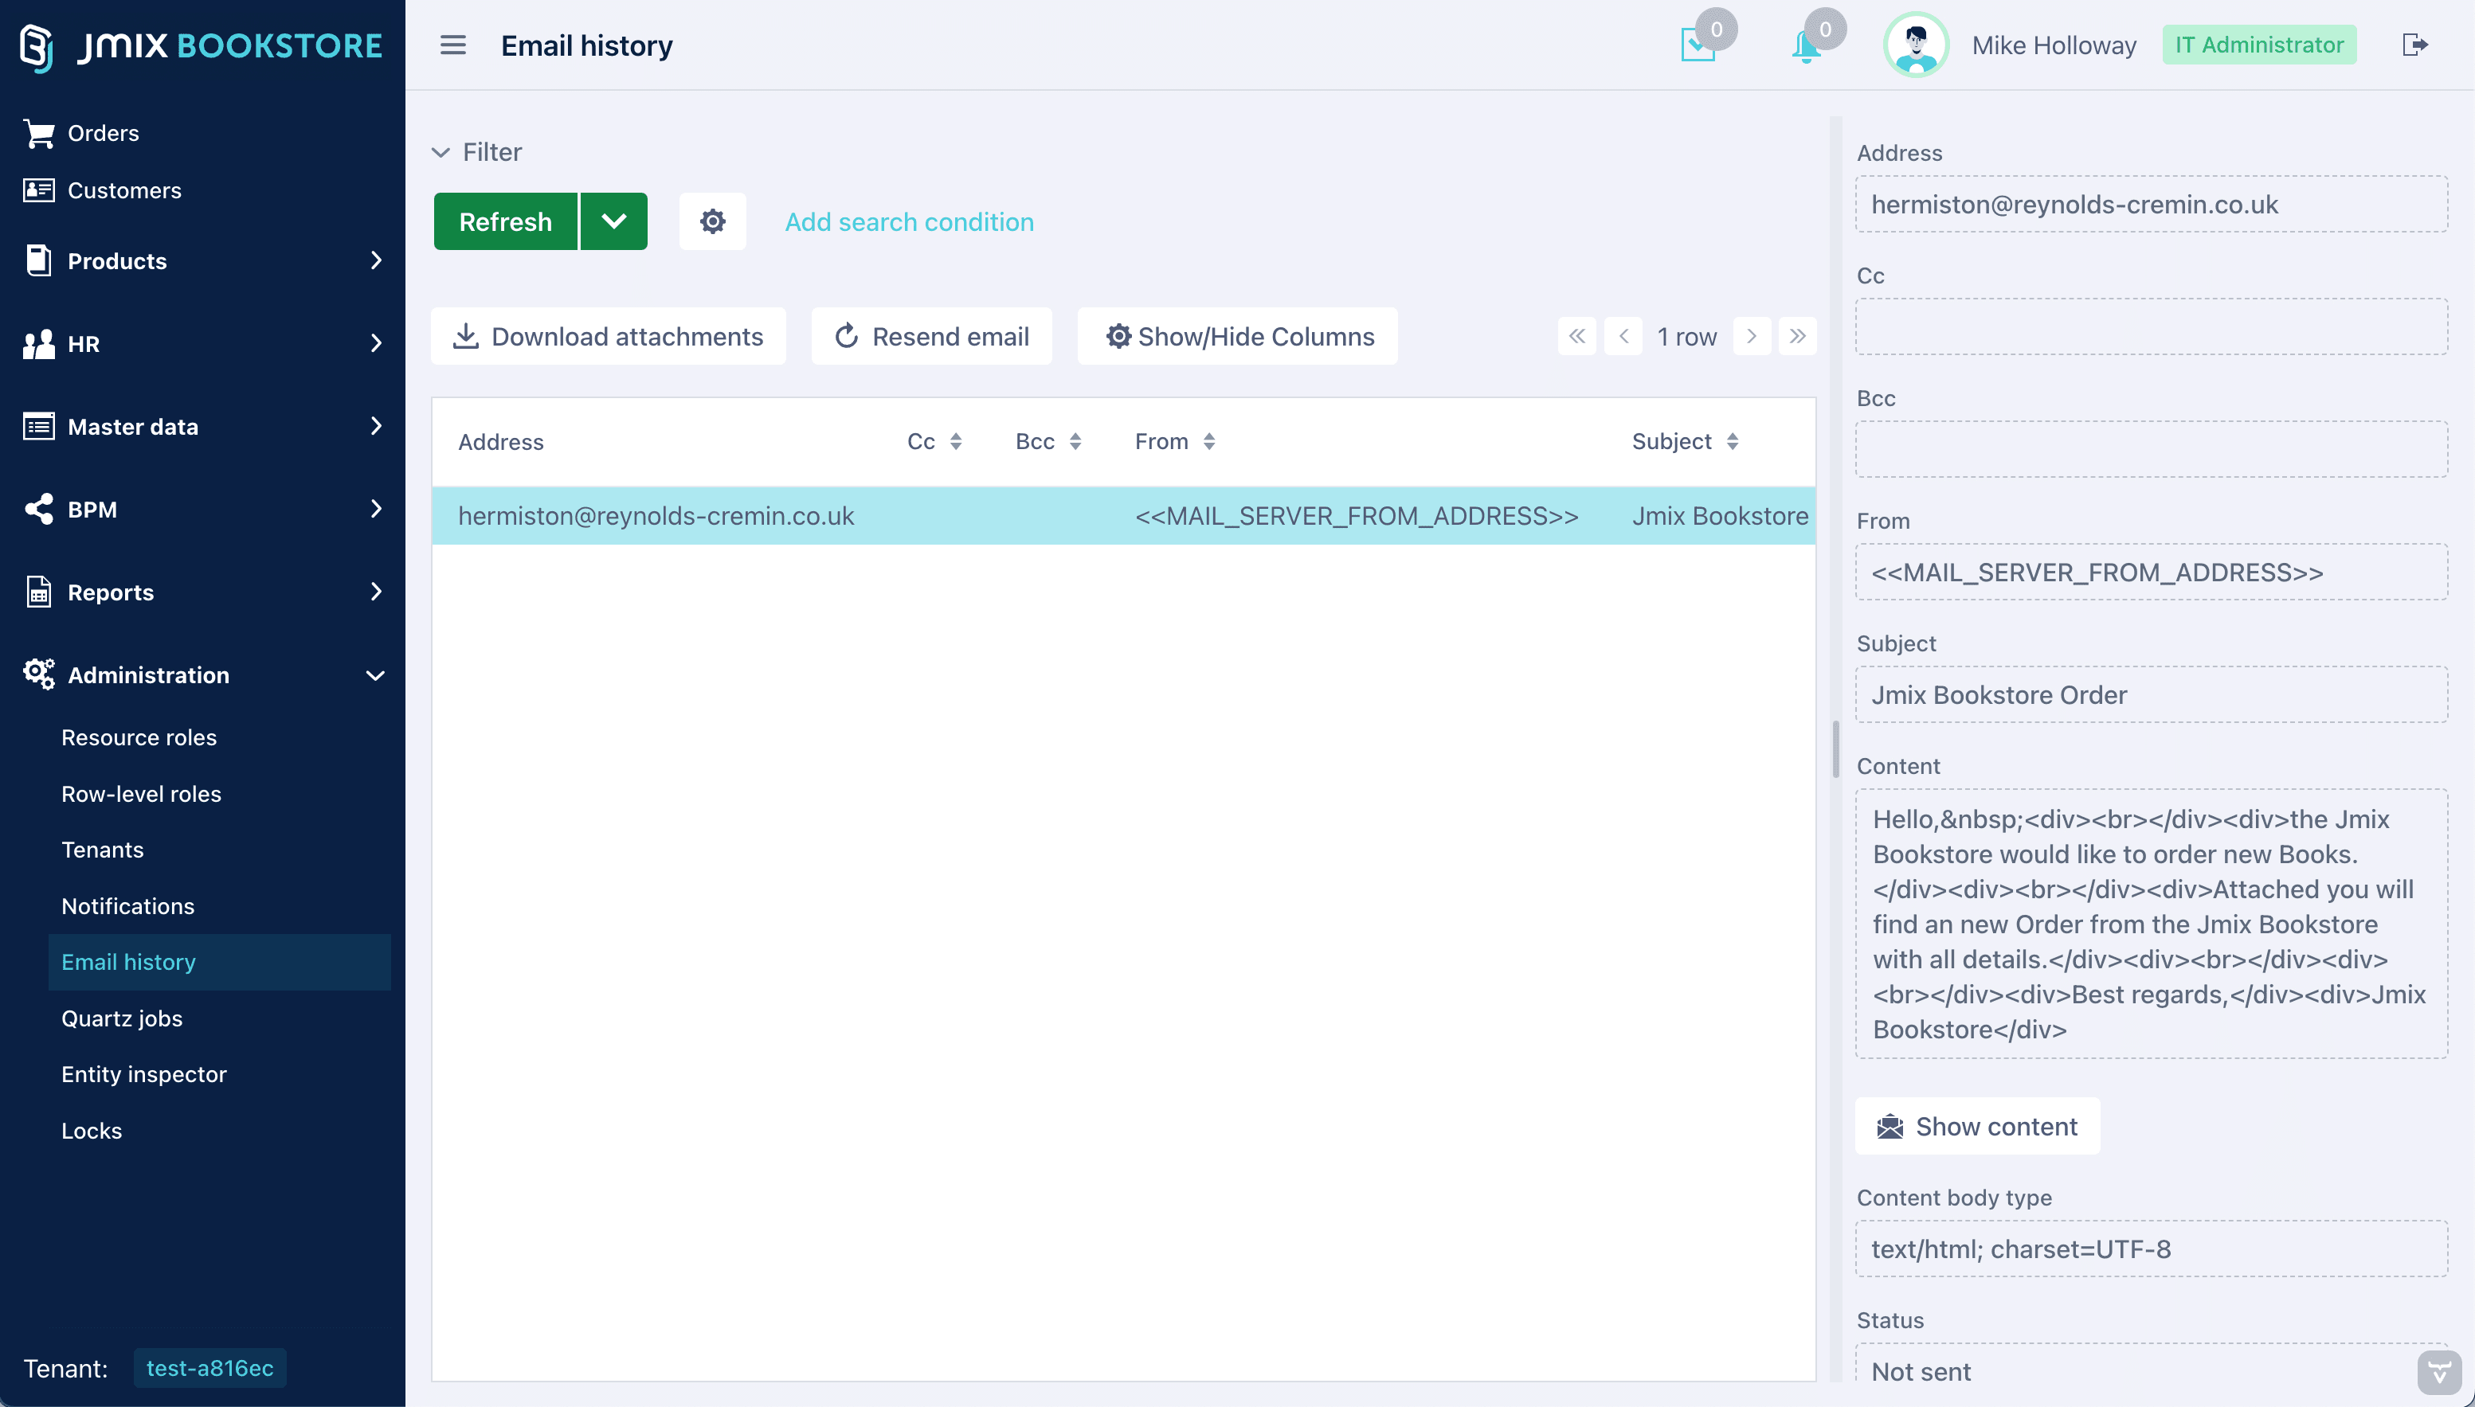Click the BPM share icon
Image resolution: width=2475 pixels, height=1407 pixels.
click(x=39, y=510)
